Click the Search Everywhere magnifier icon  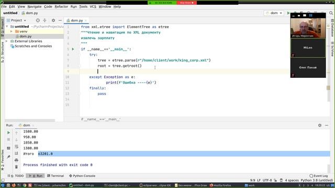331,13
